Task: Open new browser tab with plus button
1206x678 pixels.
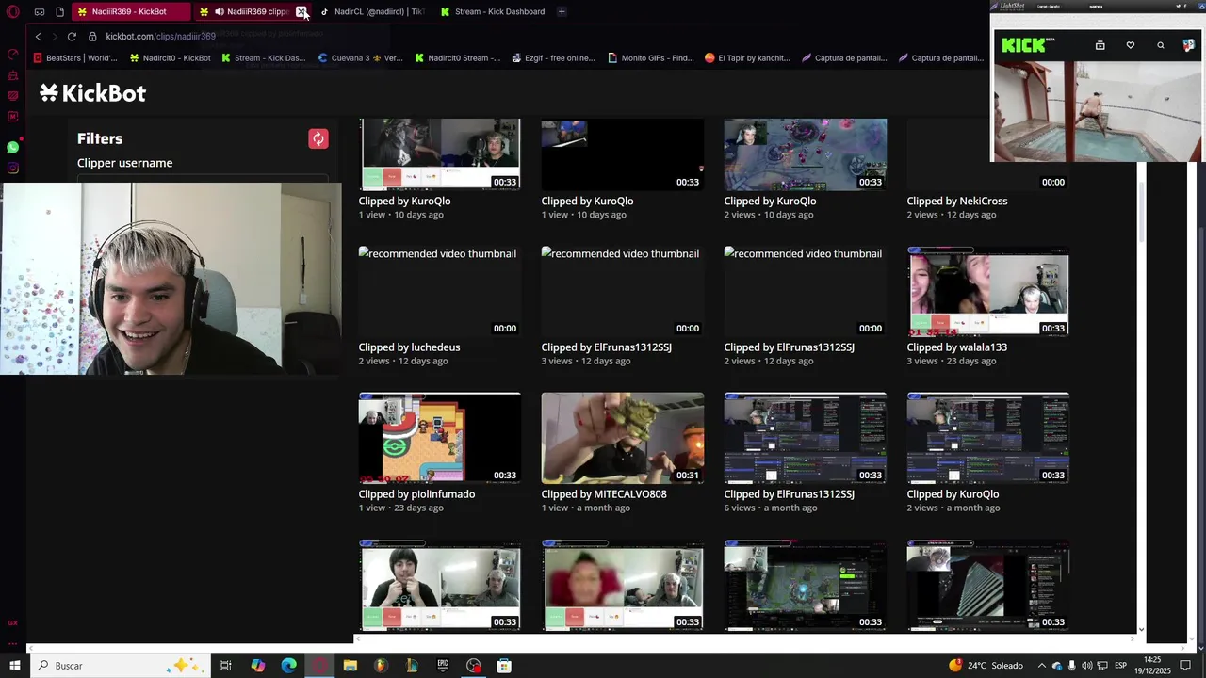Action: point(562,12)
